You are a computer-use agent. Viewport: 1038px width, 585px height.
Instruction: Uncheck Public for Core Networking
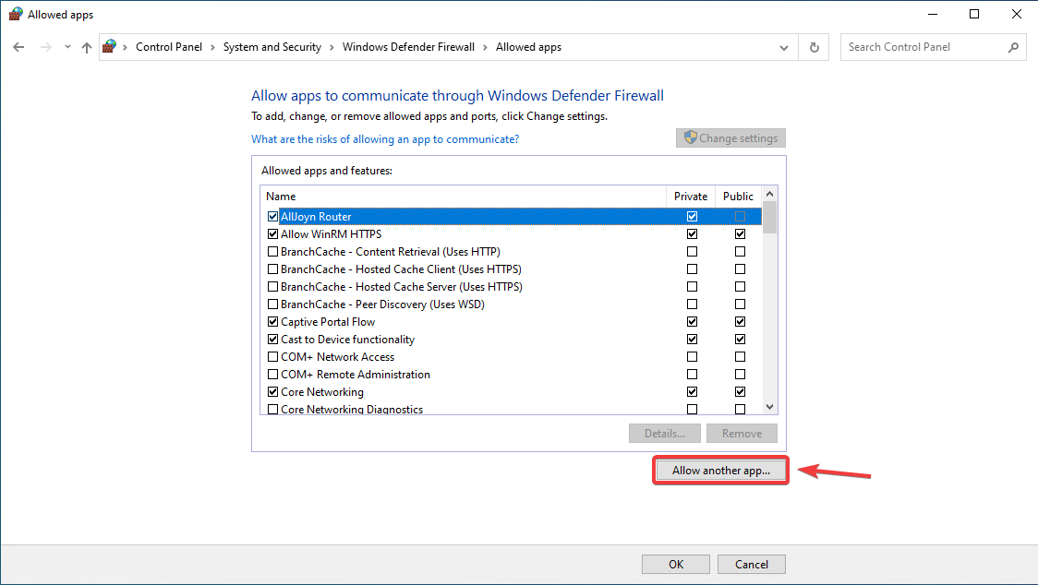740,392
